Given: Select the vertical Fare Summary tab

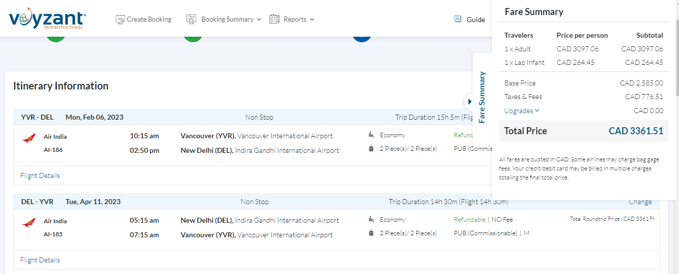Looking at the screenshot, I should coord(482,97).
